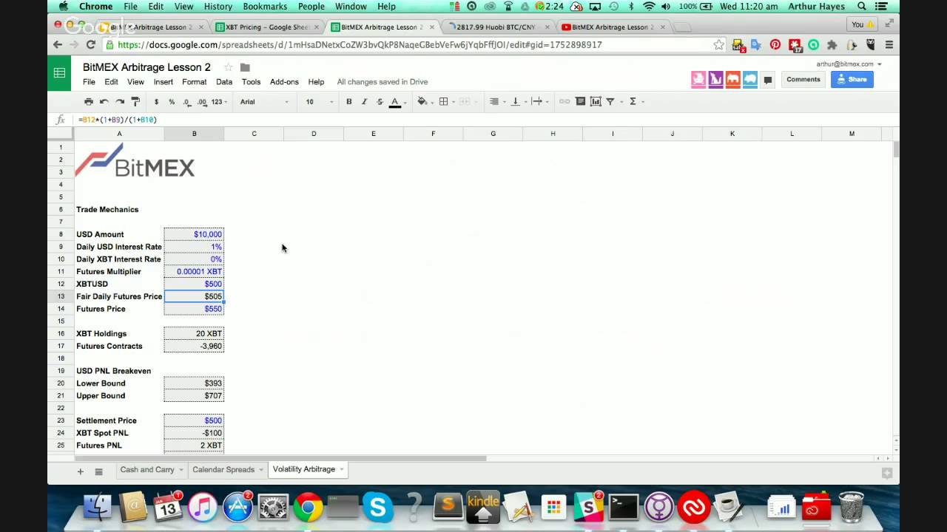Insert a chart from the toolbar
Screen dimensions: 947x532
(x=596, y=101)
